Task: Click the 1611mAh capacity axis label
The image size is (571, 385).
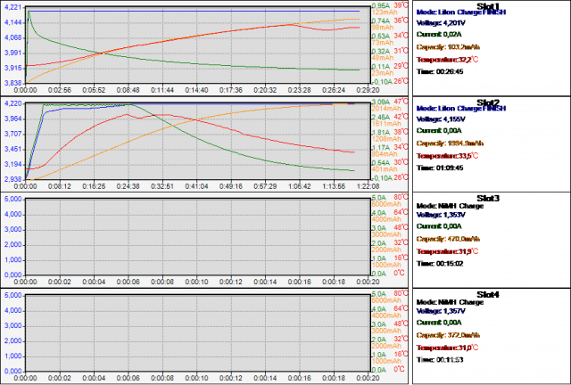Action: coord(386,123)
